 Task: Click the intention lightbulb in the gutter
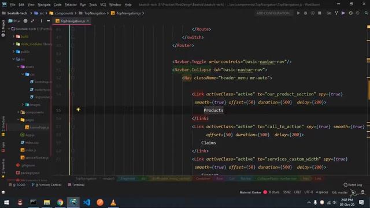(78, 110)
